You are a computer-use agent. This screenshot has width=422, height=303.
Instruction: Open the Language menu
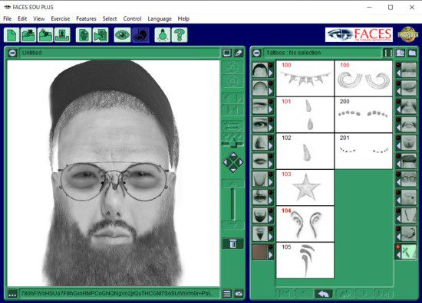(x=160, y=19)
